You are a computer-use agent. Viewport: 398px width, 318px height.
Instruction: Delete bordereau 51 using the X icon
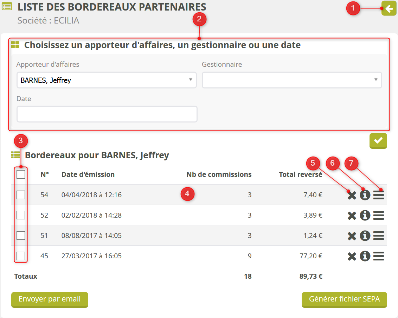352,236
